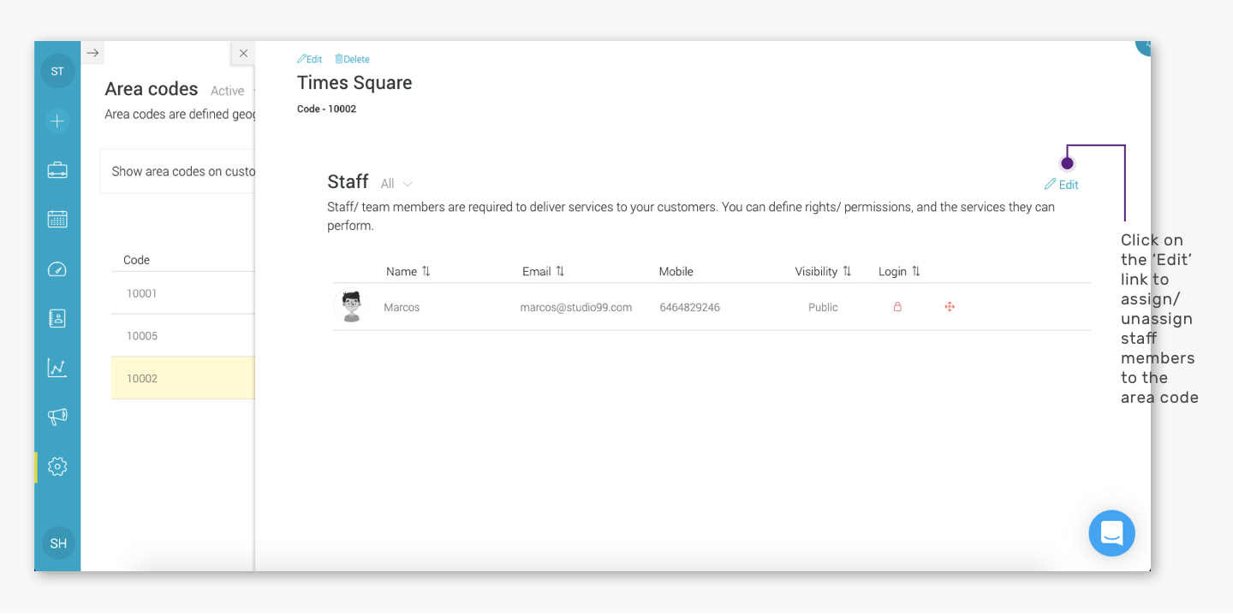1233x614 pixels.
Task: Edit the Times Square area code
Action: tap(309, 59)
